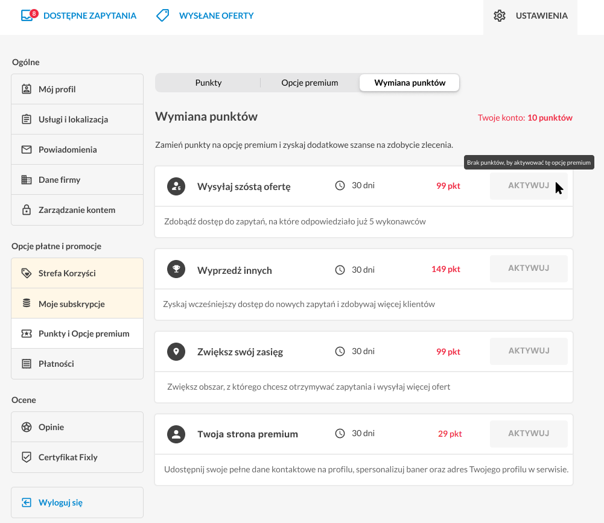Click the Powiadomienia envelope icon
The width and height of the screenshot is (604, 523).
pyautogui.click(x=26, y=150)
